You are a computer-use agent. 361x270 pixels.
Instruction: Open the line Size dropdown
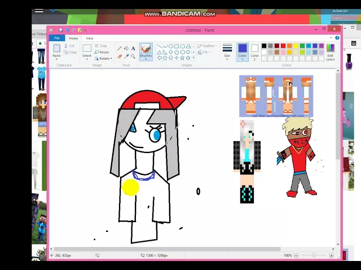227,52
